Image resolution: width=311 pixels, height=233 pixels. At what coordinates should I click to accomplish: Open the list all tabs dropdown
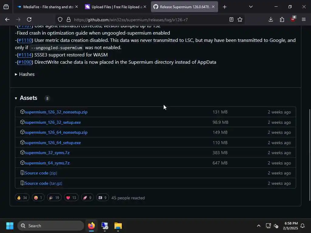coord(251,7)
